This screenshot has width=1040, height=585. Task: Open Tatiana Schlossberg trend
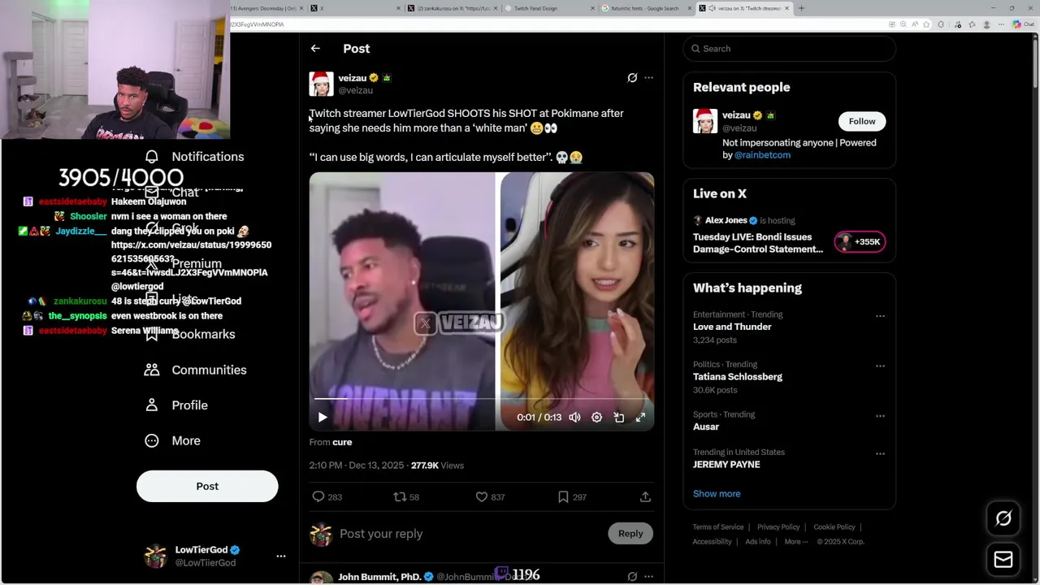[x=738, y=377]
